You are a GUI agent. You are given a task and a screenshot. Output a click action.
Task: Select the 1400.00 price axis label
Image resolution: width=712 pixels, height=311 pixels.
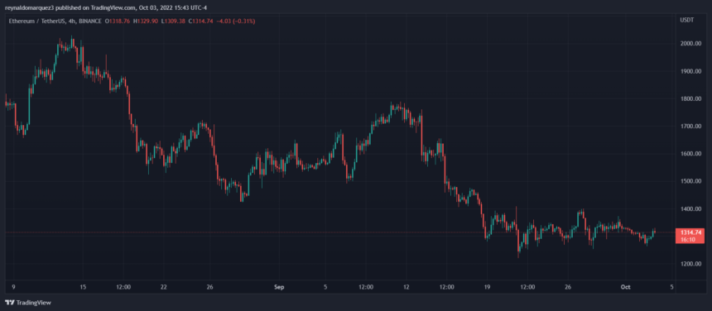tap(690, 209)
